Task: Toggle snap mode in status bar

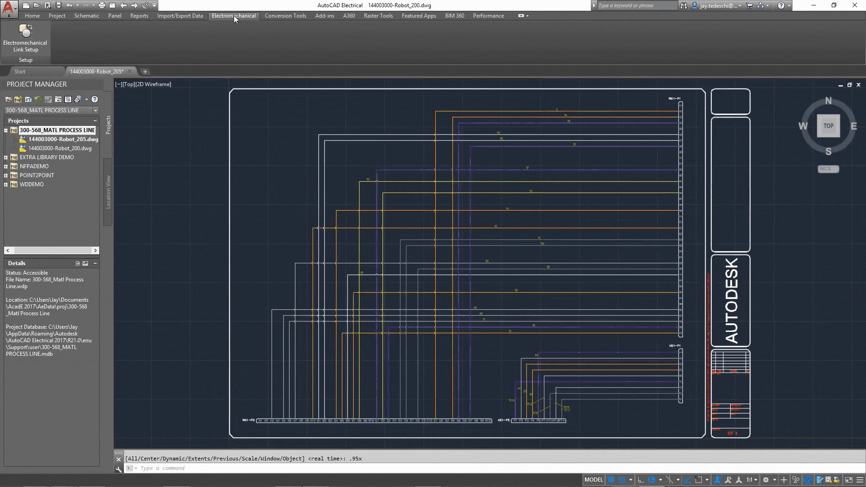Action: pyautogui.click(x=622, y=480)
